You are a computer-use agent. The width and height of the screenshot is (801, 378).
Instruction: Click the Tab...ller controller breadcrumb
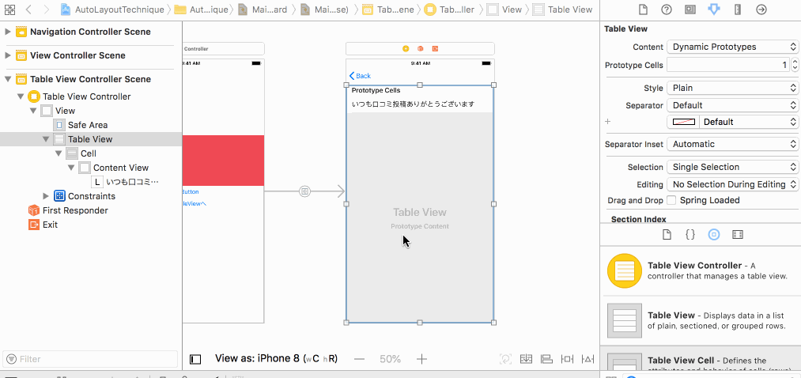(x=450, y=9)
